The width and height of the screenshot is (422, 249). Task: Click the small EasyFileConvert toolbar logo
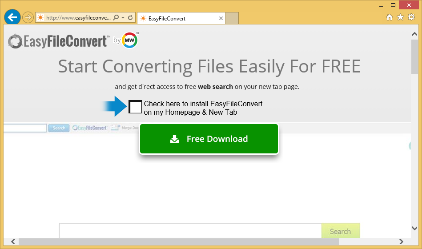(x=90, y=128)
